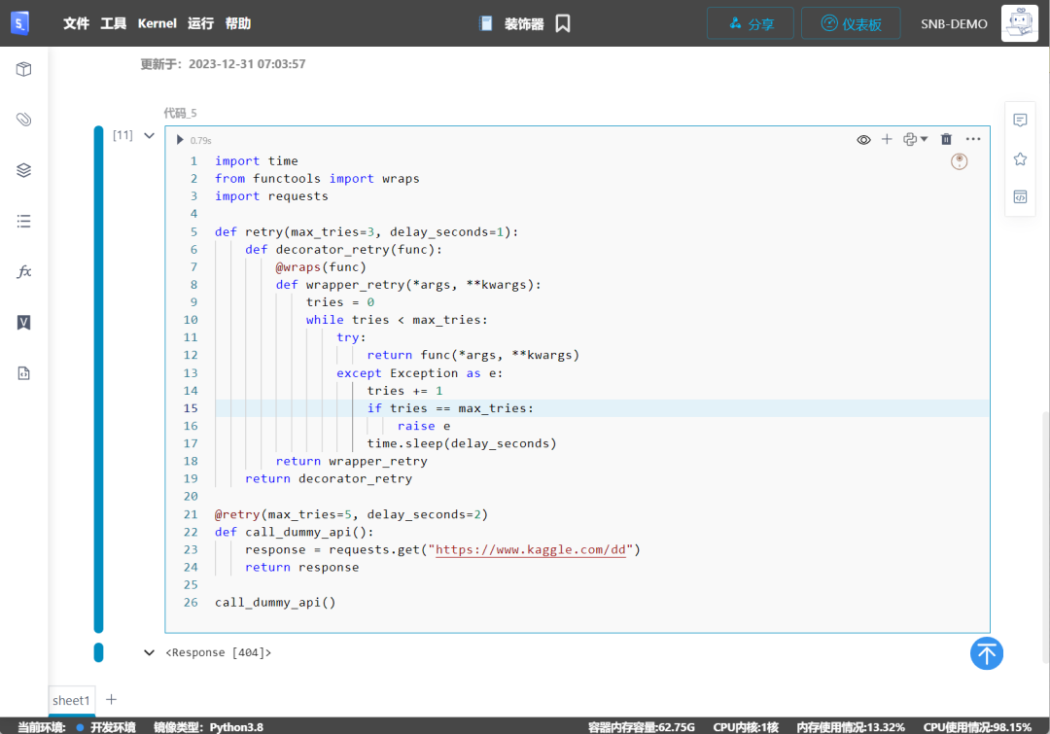This screenshot has width=1050, height=734.
Task: Click the 代码_5 cell label
Action: [x=180, y=113]
